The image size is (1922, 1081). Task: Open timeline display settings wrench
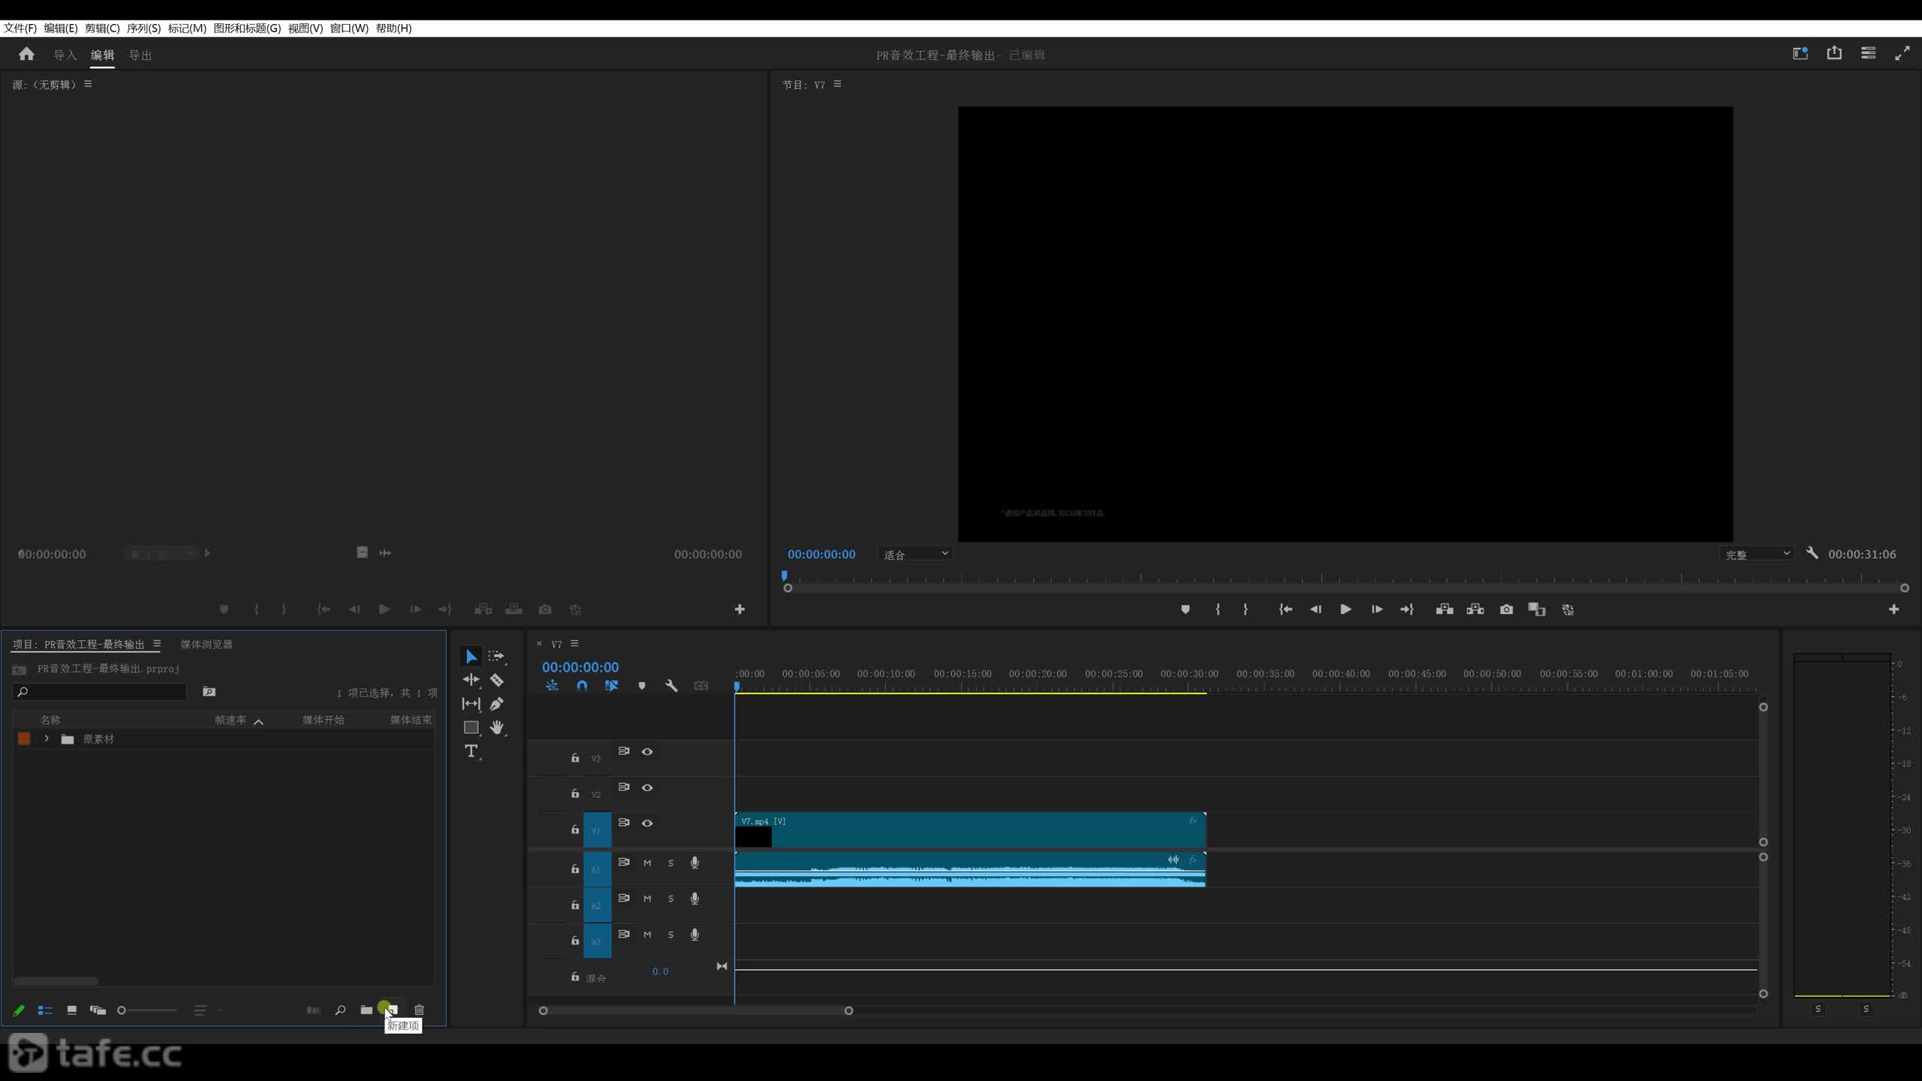click(x=671, y=686)
